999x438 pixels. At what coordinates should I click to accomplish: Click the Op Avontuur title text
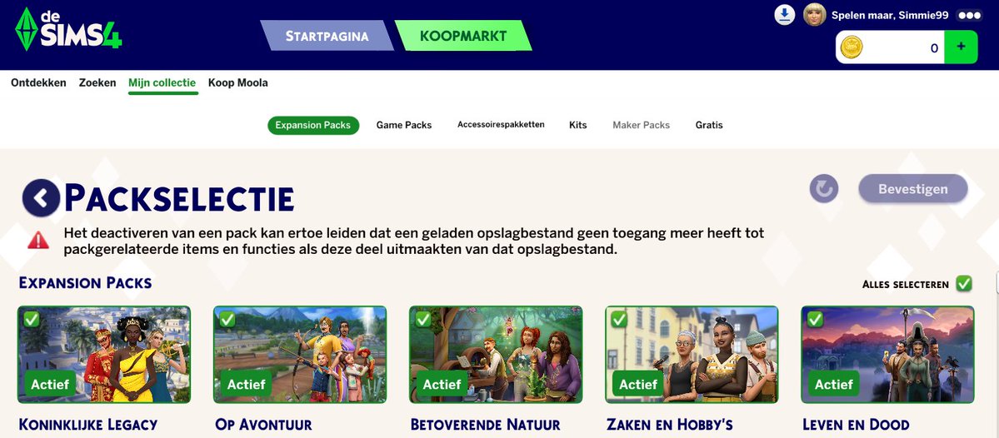264,425
